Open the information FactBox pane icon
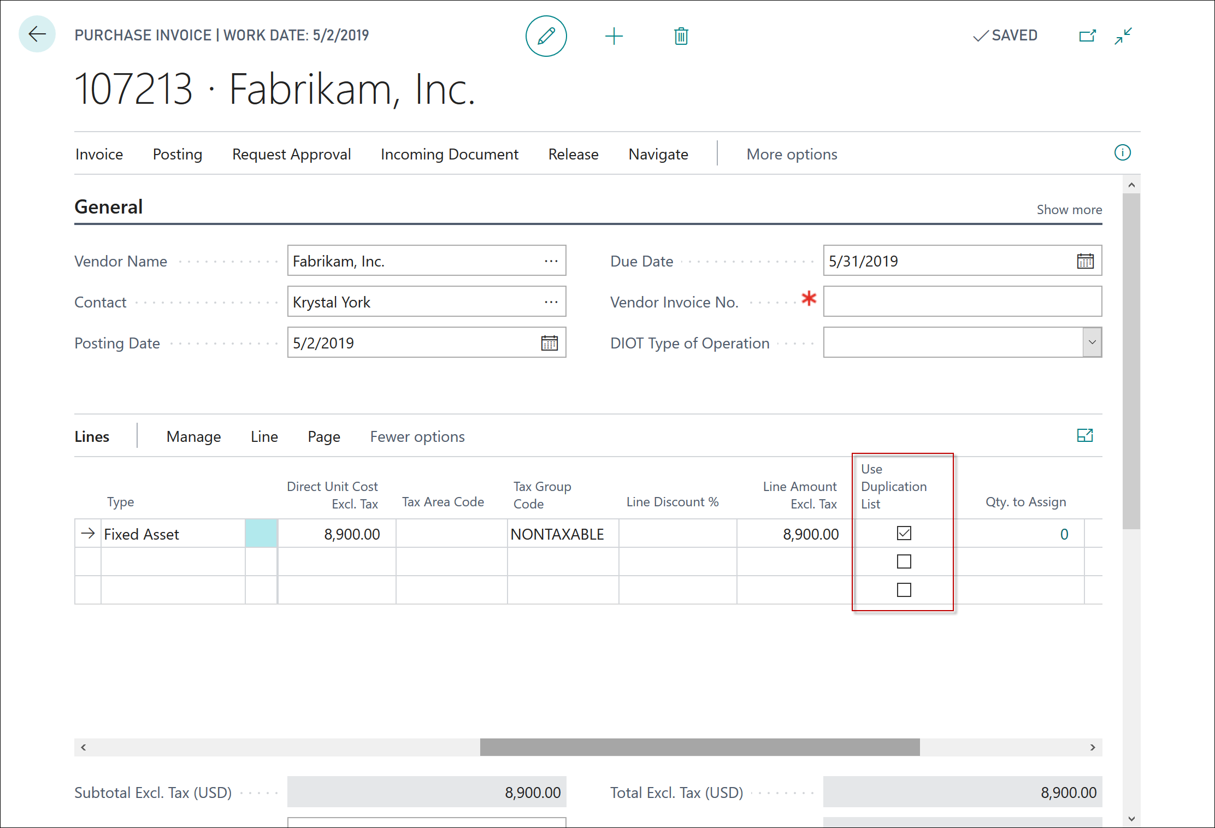1215x828 pixels. (1122, 152)
